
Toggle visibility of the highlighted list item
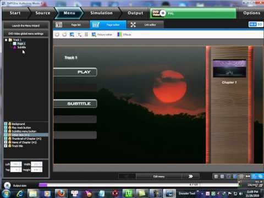5,135
